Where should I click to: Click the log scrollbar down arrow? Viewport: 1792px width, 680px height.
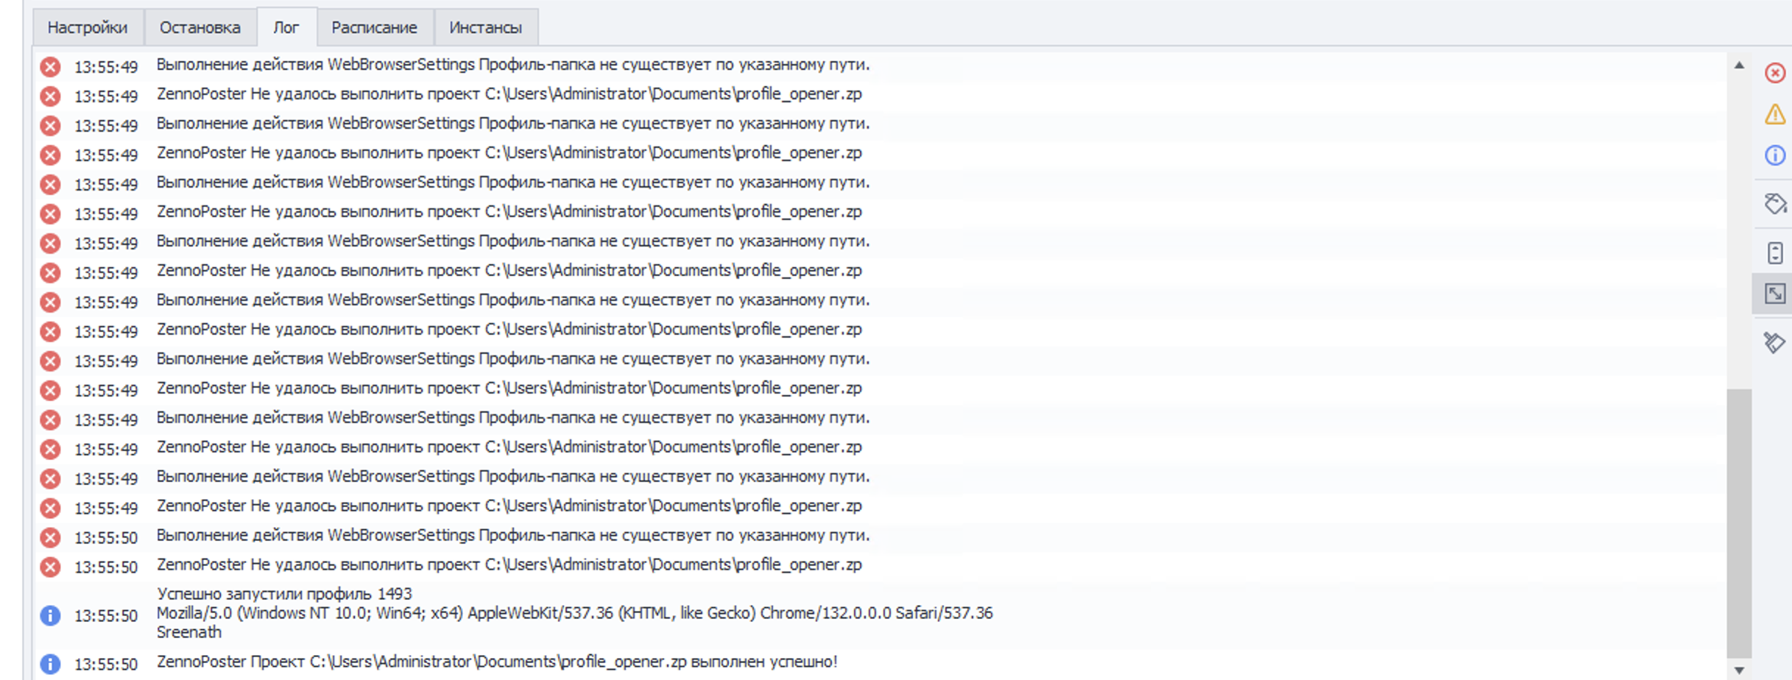[1739, 670]
